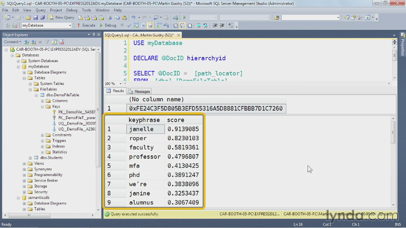The image size is (406, 228).
Task: Toggle Results to File mode
Action: (x=189, y=25)
